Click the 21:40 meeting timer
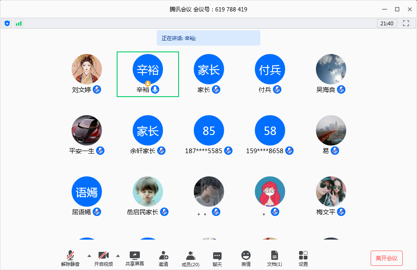Screen dimensions: 417x270 point(387,23)
